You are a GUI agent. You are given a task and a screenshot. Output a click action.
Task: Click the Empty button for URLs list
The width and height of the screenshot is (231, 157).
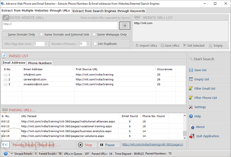[x=216, y=45]
